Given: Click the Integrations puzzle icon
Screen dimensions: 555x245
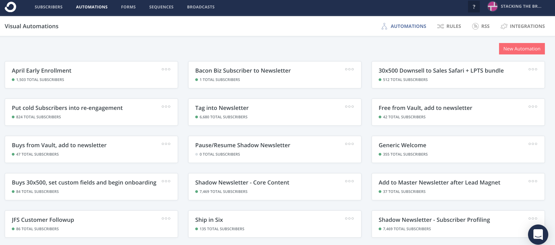Looking at the screenshot, I should click(x=504, y=26).
